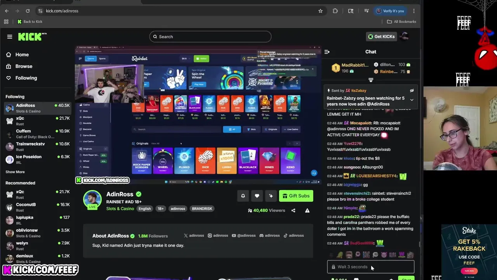Screen dimensions: 497x280
Task: Open the browser extensions puzzle icon
Action: (335, 11)
